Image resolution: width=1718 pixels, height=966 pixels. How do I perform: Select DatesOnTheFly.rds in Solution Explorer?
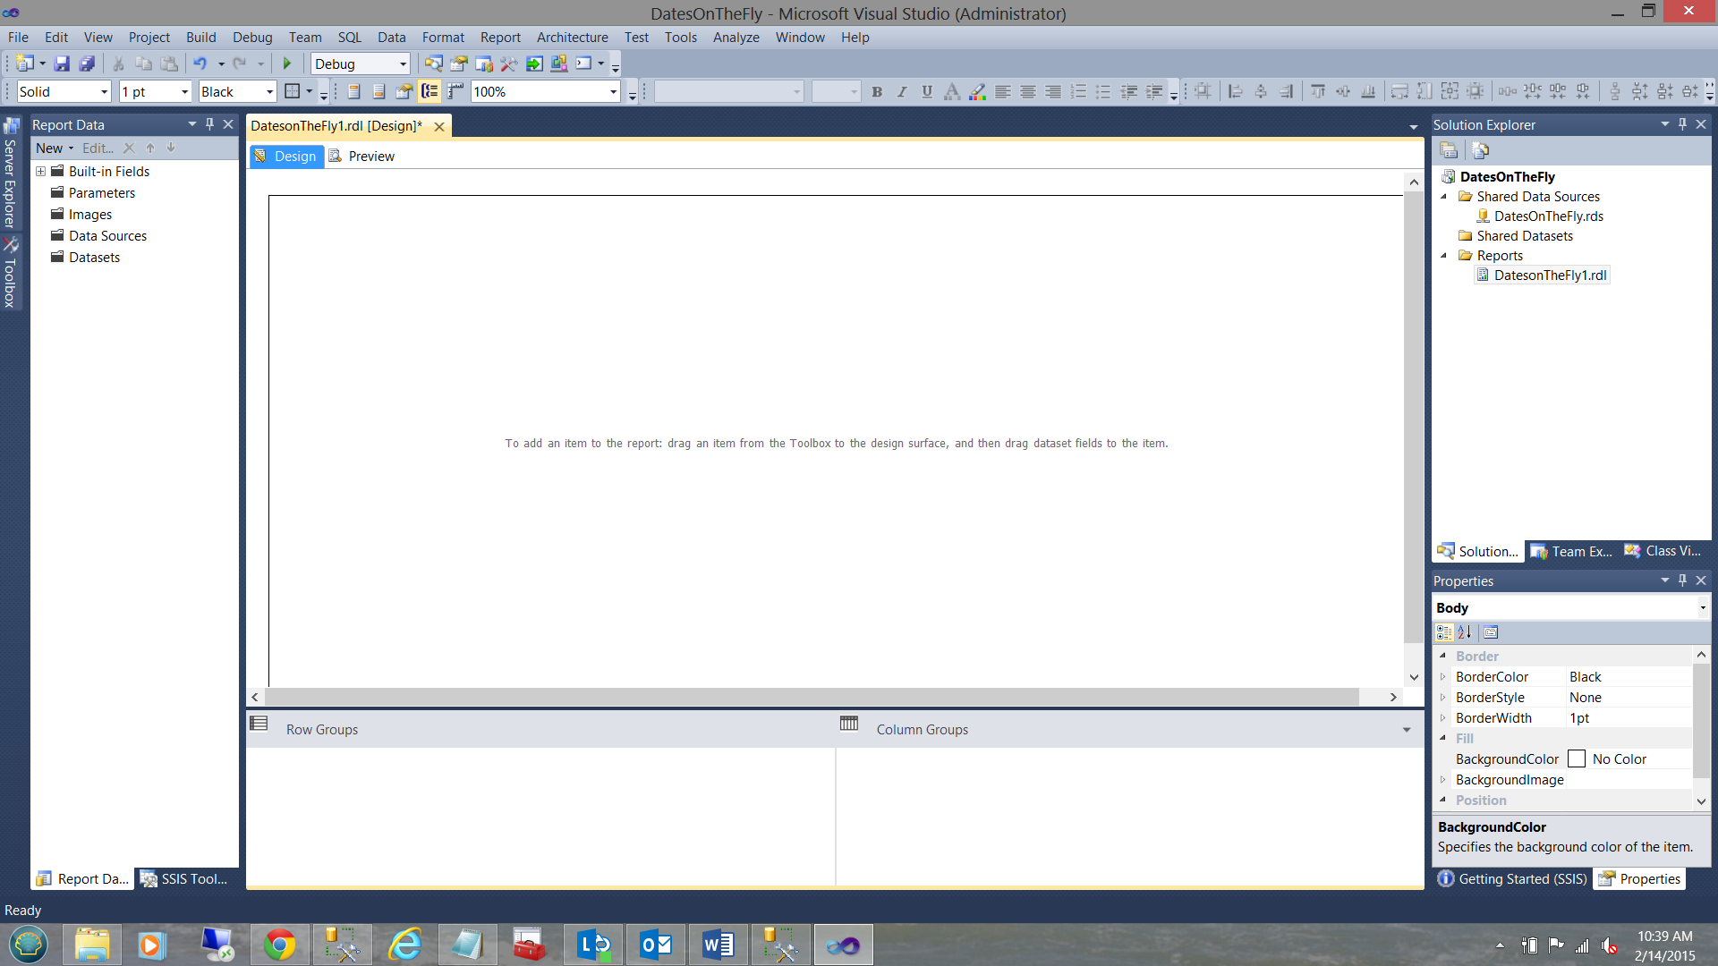[x=1548, y=216]
